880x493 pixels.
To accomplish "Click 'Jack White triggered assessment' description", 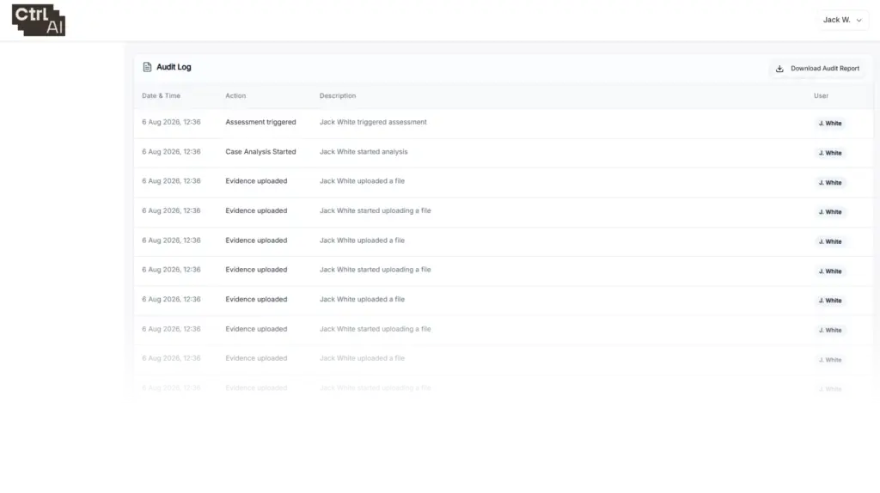I will (373, 122).
